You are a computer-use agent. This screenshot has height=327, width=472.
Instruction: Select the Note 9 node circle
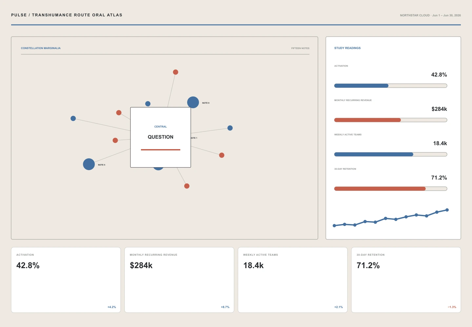pyautogui.click(x=193, y=102)
